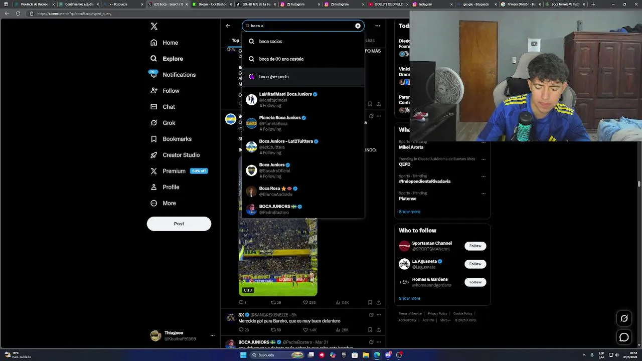The image size is (642, 361).
Task: Open LaMitadMas1 Boca Juniors account suggestion
Action: [303, 100]
